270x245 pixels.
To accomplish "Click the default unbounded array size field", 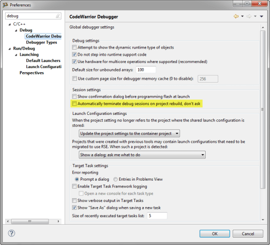I will click(146, 70).
